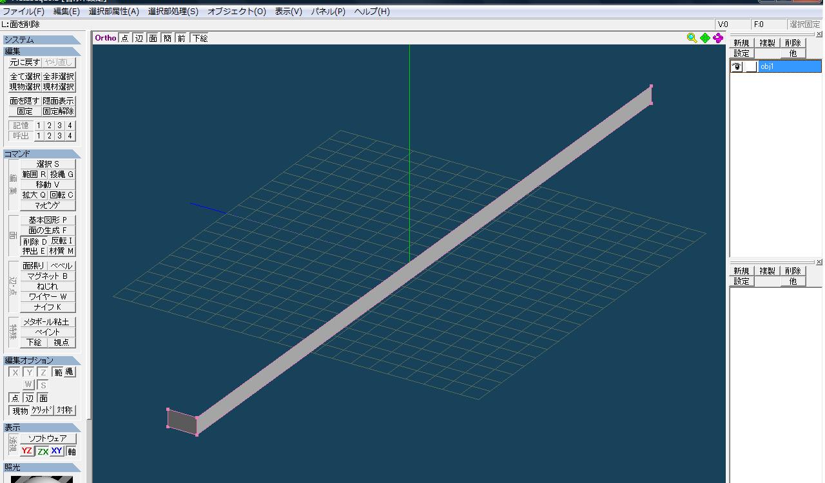The width and height of the screenshot is (825, 483).
Task: Switch to the XY view
Action: [57, 451]
